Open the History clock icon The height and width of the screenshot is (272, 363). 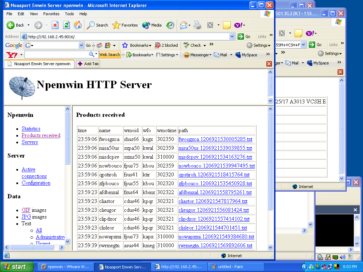coord(170,25)
